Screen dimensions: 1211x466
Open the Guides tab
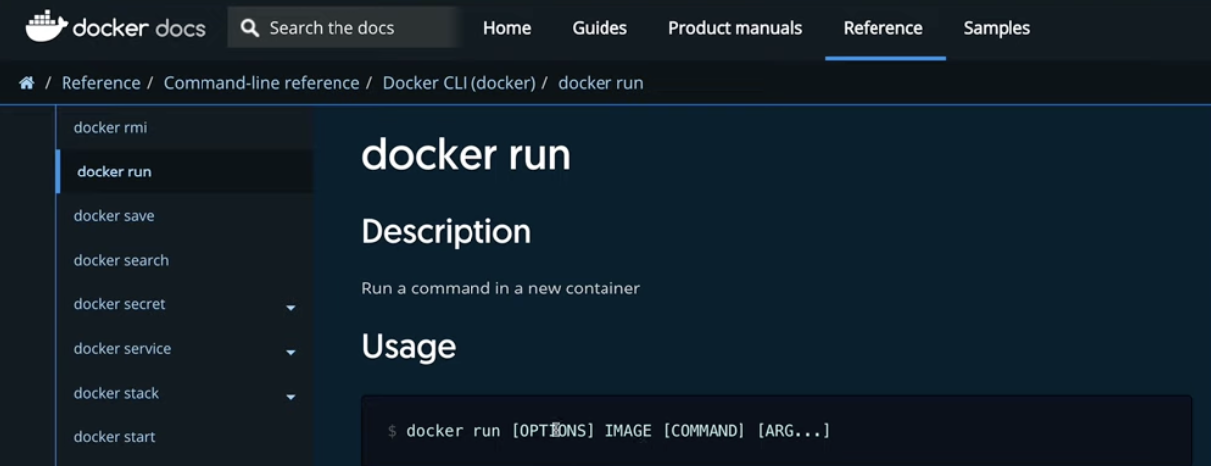[x=600, y=28]
